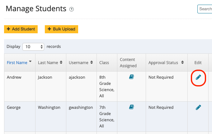Screen dimensions: 212x134
Task: Select the gwashington username cell
Action: [x=81, y=107]
